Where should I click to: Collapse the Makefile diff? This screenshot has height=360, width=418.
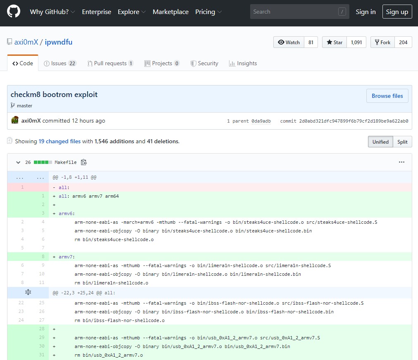pos(18,162)
